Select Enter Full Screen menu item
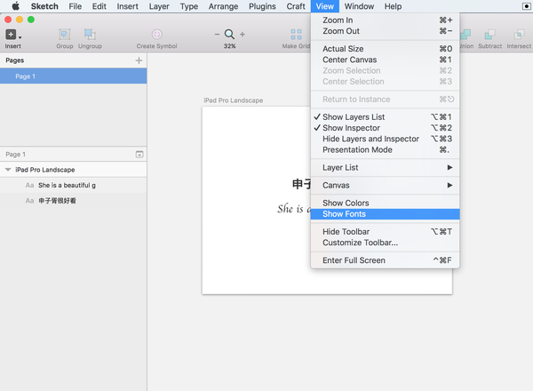The width and height of the screenshot is (533, 391). [386, 260]
